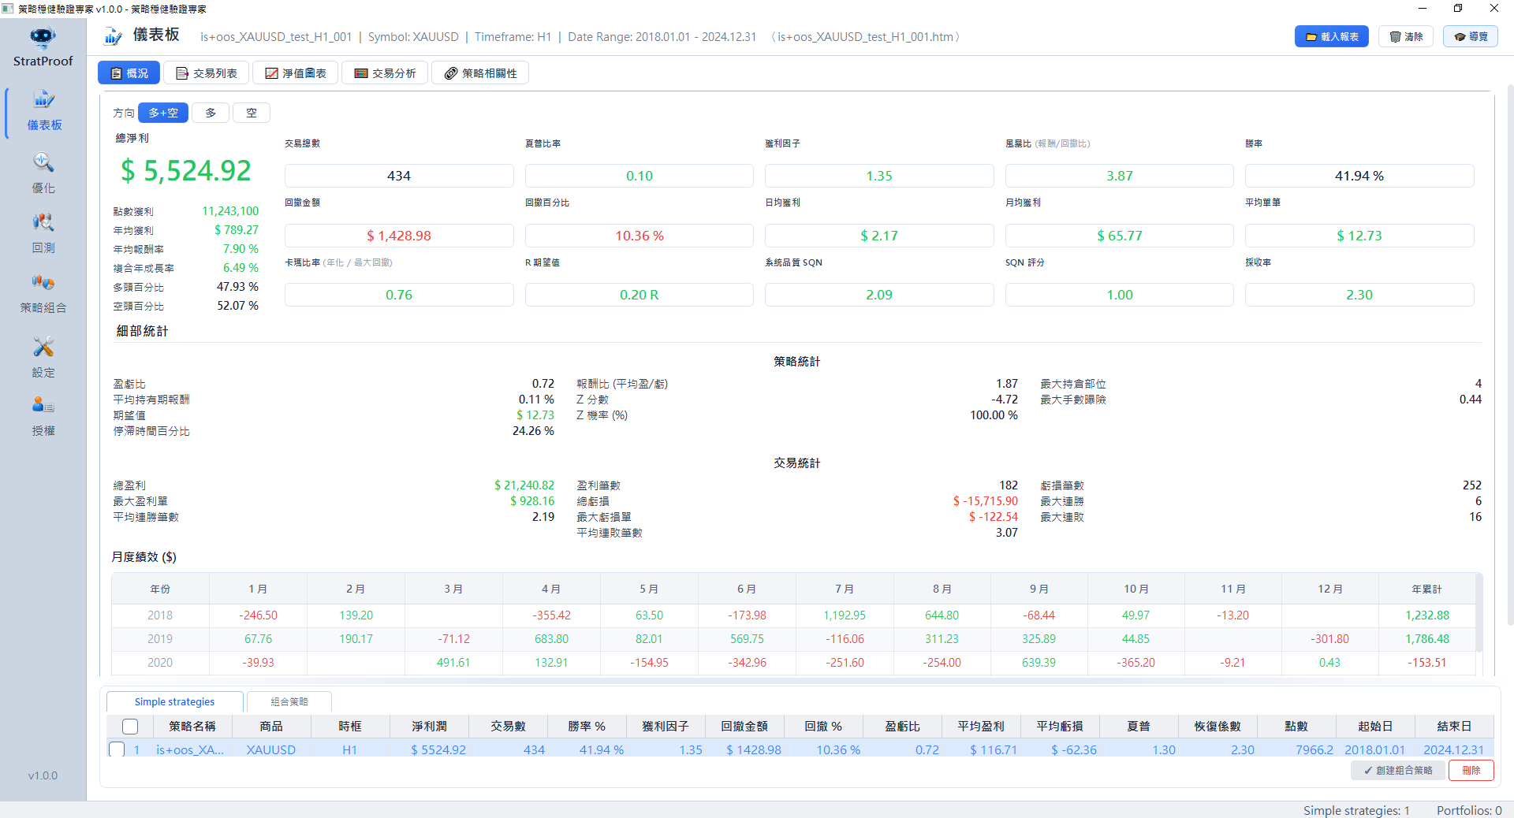Screen dimensions: 1514x818
Task: Open the 設定 settings tools icon
Action: pos(43,347)
